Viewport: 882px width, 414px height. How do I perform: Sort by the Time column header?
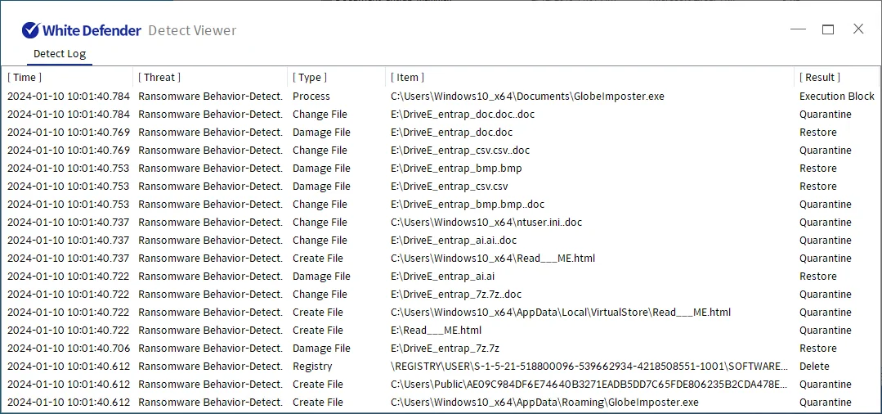pos(25,78)
